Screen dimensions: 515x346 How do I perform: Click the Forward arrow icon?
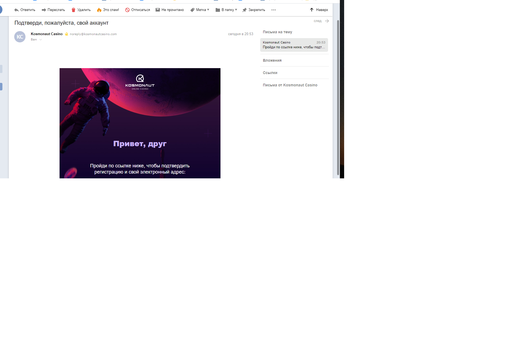(44, 10)
